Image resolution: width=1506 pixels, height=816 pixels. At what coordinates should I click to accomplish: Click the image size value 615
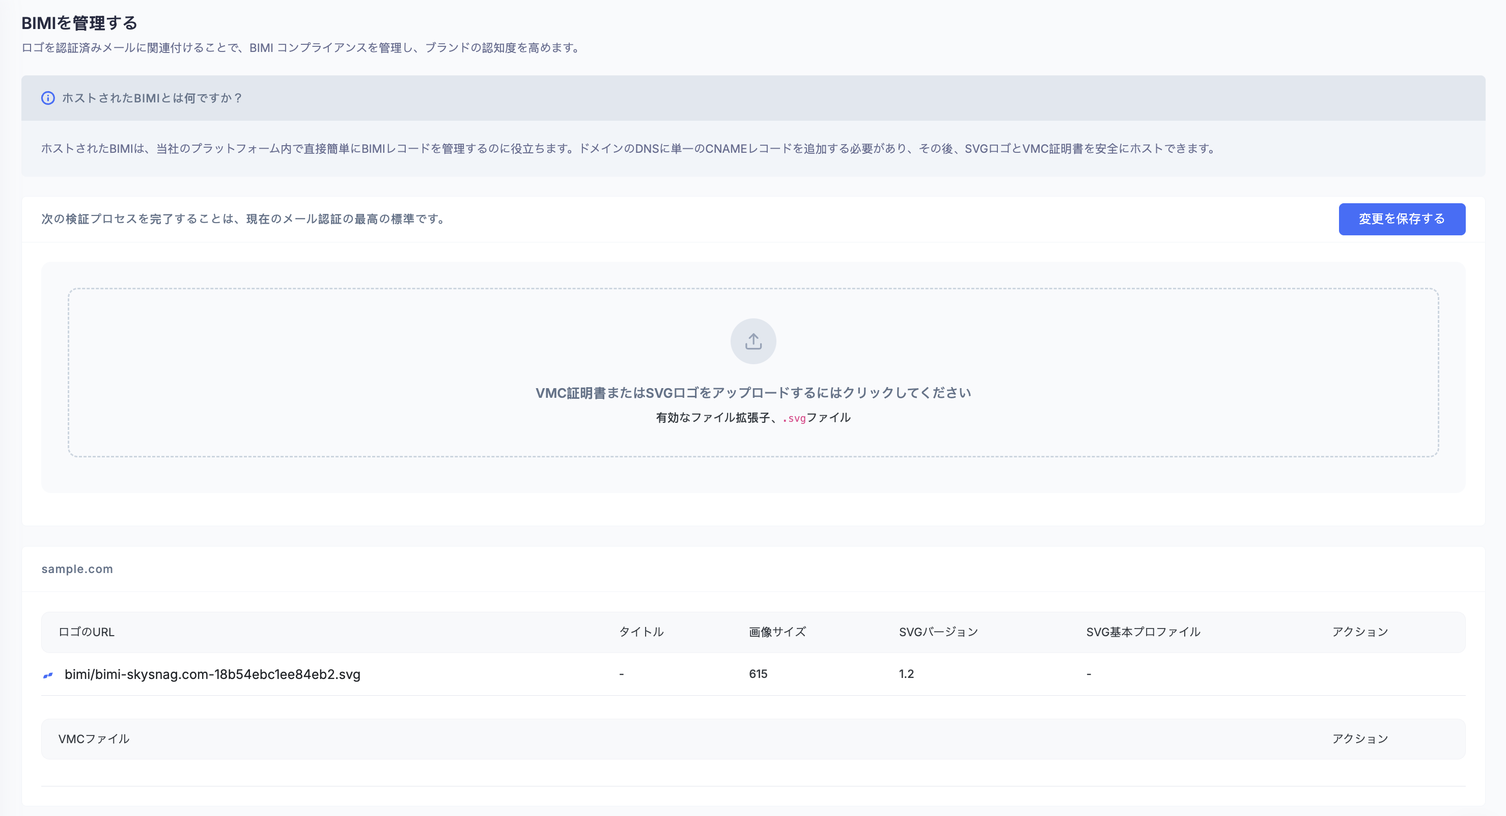(758, 674)
